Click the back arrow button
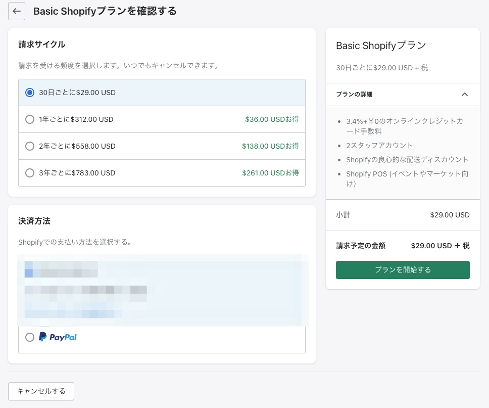The height and width of the screenshot is (408, 489). coord(17,11)
